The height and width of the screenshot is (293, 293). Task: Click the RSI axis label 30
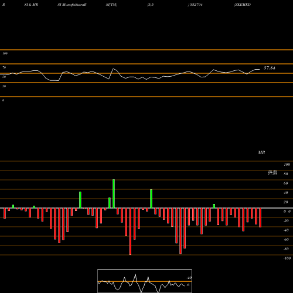click(4, 86)
